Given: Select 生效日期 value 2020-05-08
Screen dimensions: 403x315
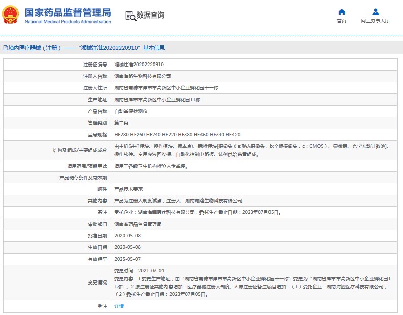Looking at the screenshot, I should pos(127,247).
